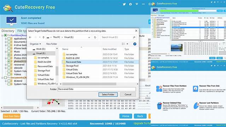Collapse the Documents partition tree node
The height and width of the screenshot is (127, 226).
click(2, 78)
